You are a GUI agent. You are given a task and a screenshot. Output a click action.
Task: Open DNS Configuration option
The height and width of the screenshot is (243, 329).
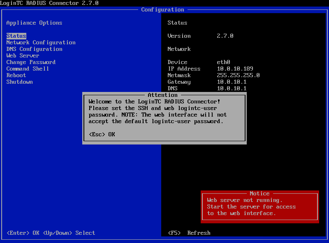click(x=34, y=49)
